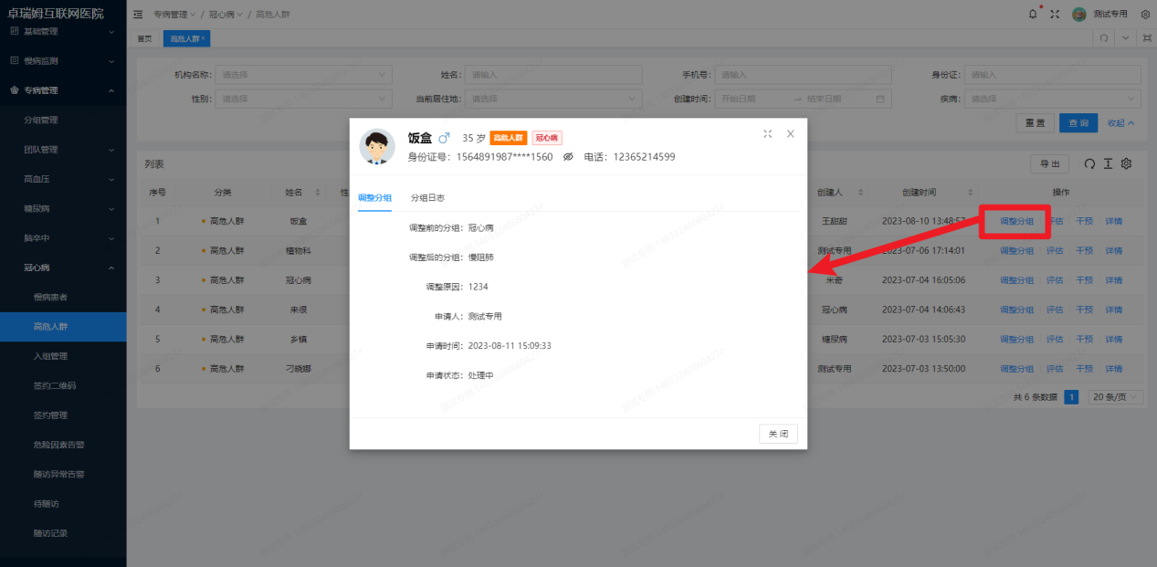Click the 关闭 button in dialog

(778, 434)
